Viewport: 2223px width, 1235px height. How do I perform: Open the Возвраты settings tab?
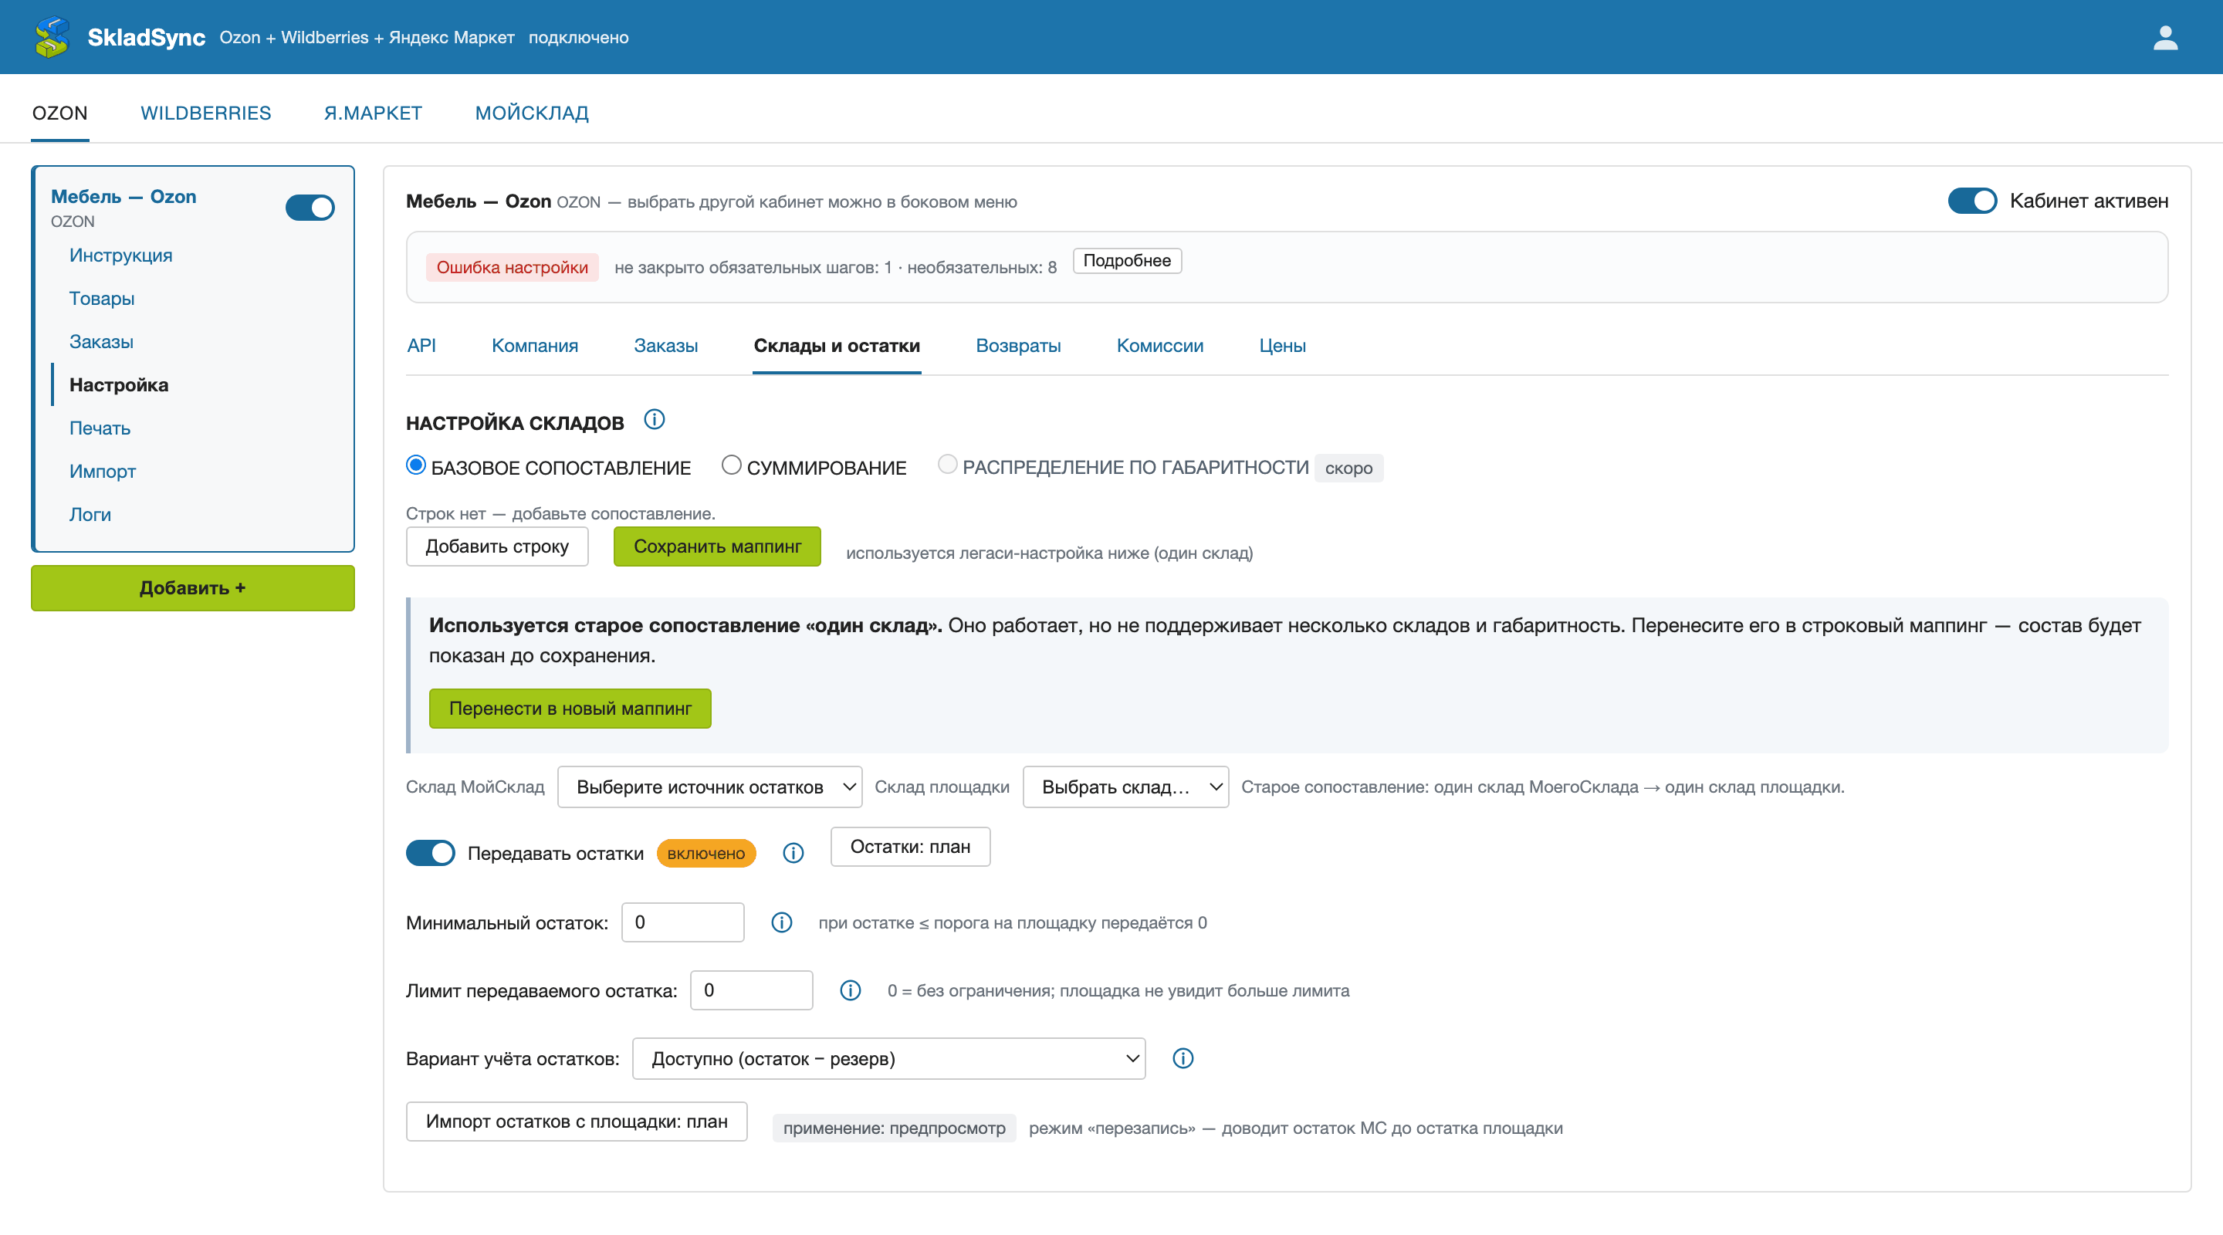point(1018,345)
